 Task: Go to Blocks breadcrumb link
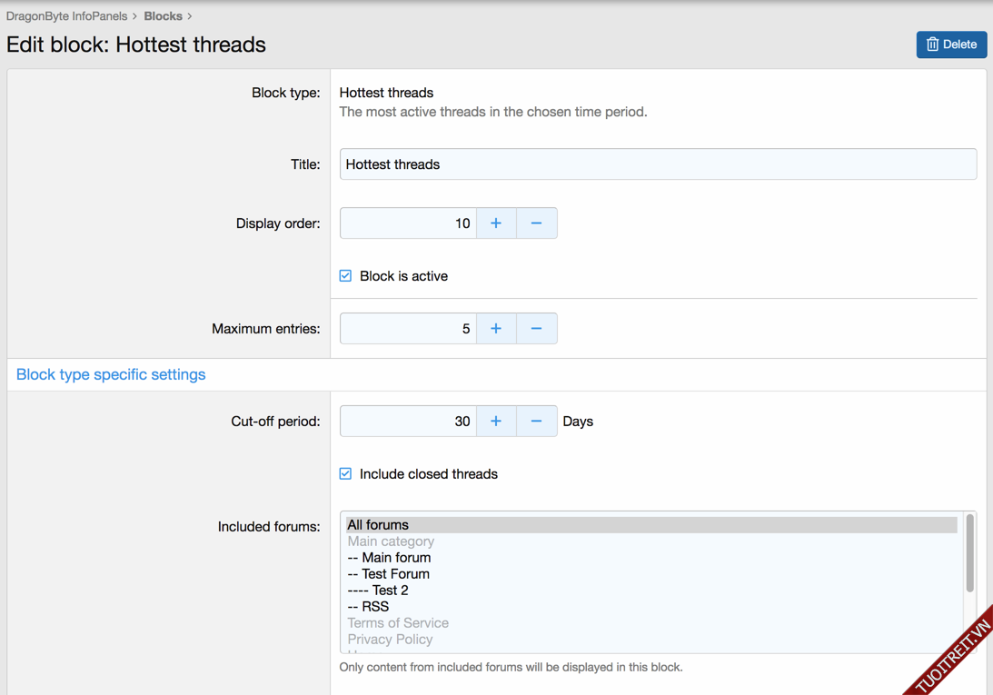163,16
